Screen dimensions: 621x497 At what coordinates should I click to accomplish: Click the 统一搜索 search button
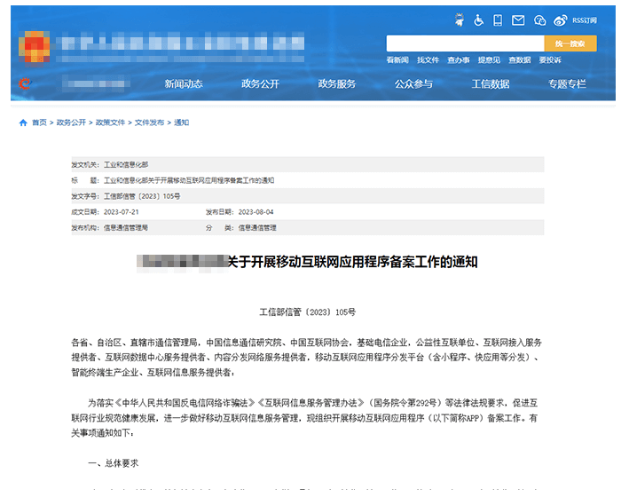pyautogui.click(x=570, y=43)
